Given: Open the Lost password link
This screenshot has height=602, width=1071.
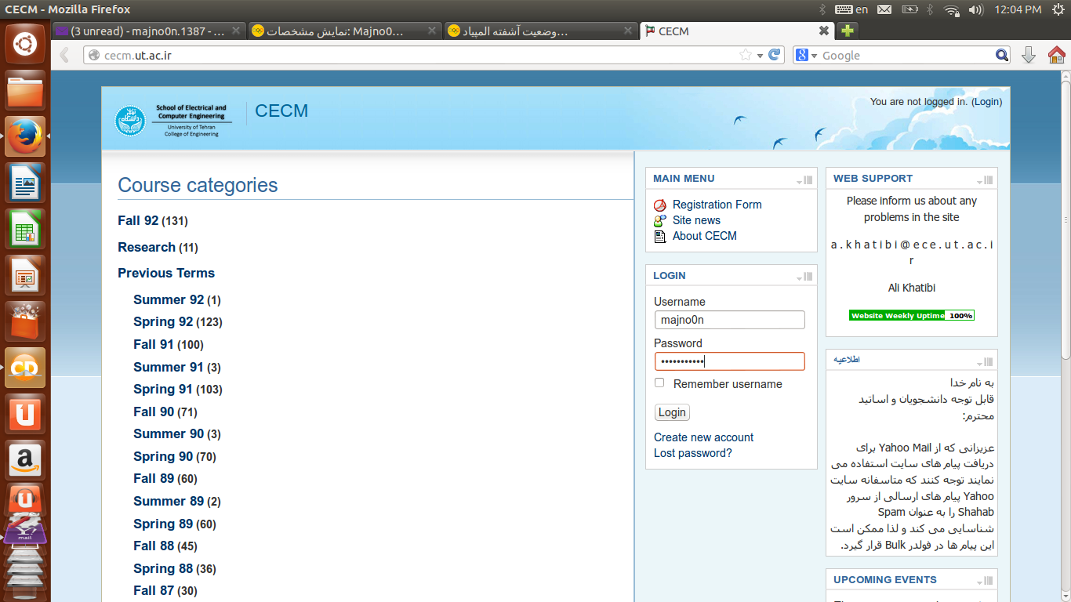Looking at the screenshot, I should pyautogui.click(x=692, y=453).
